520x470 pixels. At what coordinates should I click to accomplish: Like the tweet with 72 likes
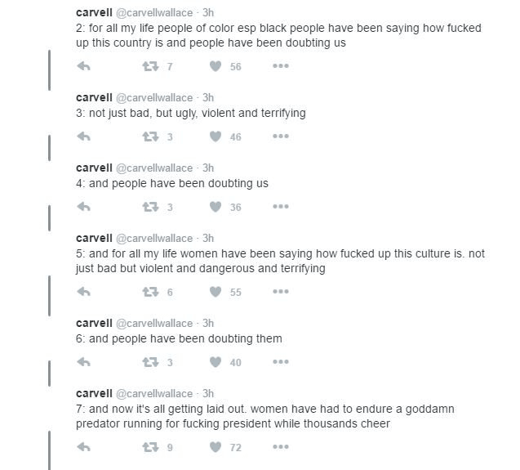(x=216, y=447)
